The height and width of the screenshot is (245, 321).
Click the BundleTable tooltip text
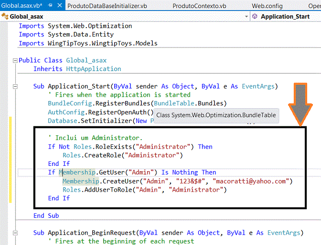pos(216,115)
